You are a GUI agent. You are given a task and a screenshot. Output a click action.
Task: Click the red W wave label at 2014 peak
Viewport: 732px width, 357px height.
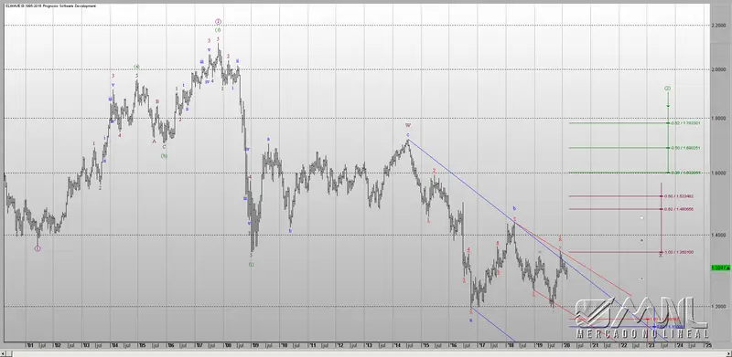coord(408,125)
